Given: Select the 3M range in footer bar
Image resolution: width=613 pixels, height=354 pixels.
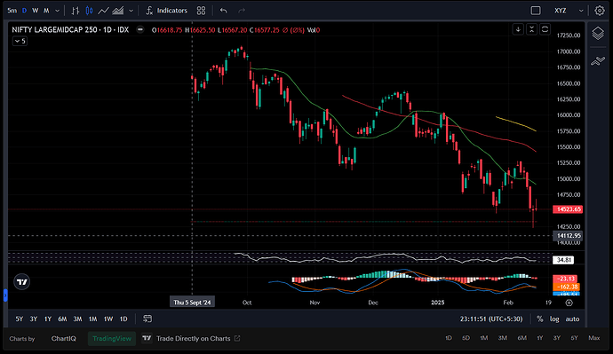Looking at the screenshot, I should [502, 338].
